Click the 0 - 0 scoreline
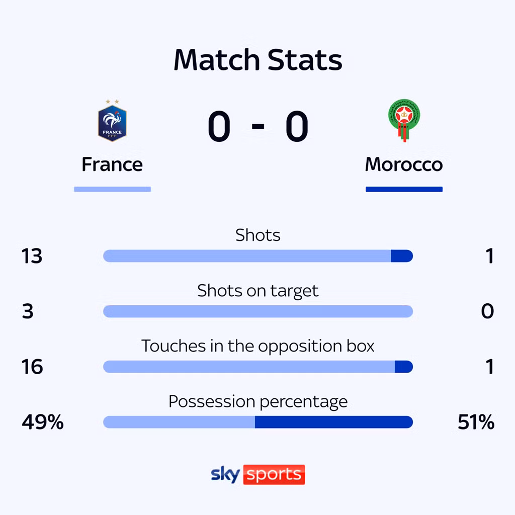 258,126
